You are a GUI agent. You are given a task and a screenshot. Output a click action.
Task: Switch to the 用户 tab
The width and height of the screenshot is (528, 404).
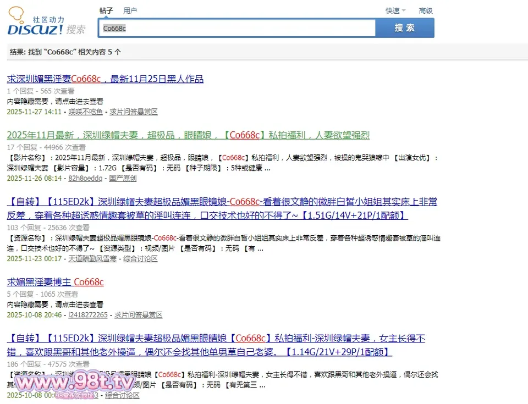point(130,11)
